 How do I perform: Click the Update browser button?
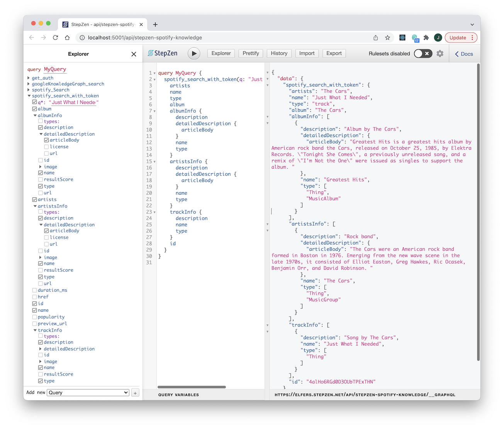pyautogui.click(x=461, y=37)
